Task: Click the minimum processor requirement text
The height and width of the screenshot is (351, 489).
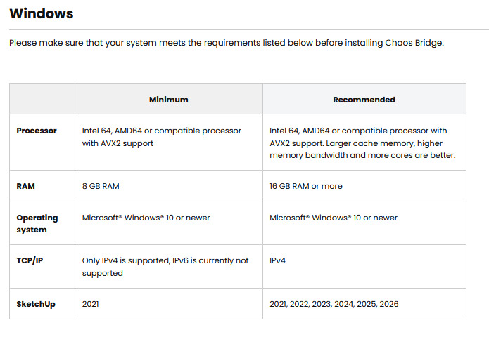Action: [x=162, y=137]
